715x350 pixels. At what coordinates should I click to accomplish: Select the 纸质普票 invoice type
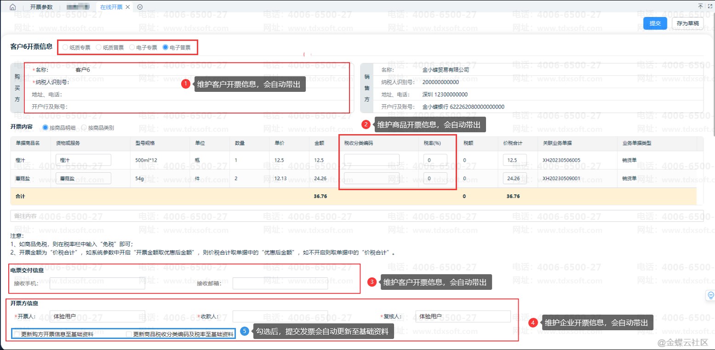(98, 47)
